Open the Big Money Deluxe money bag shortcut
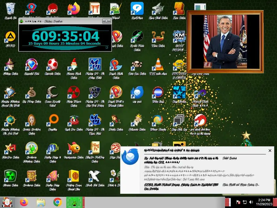Viewport: 277px width, 208px height. (x=31, y=92)
